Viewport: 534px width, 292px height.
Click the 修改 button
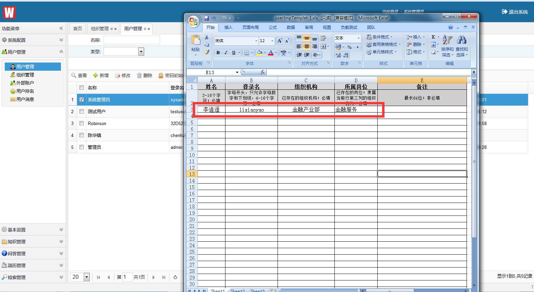click(123, 75)
